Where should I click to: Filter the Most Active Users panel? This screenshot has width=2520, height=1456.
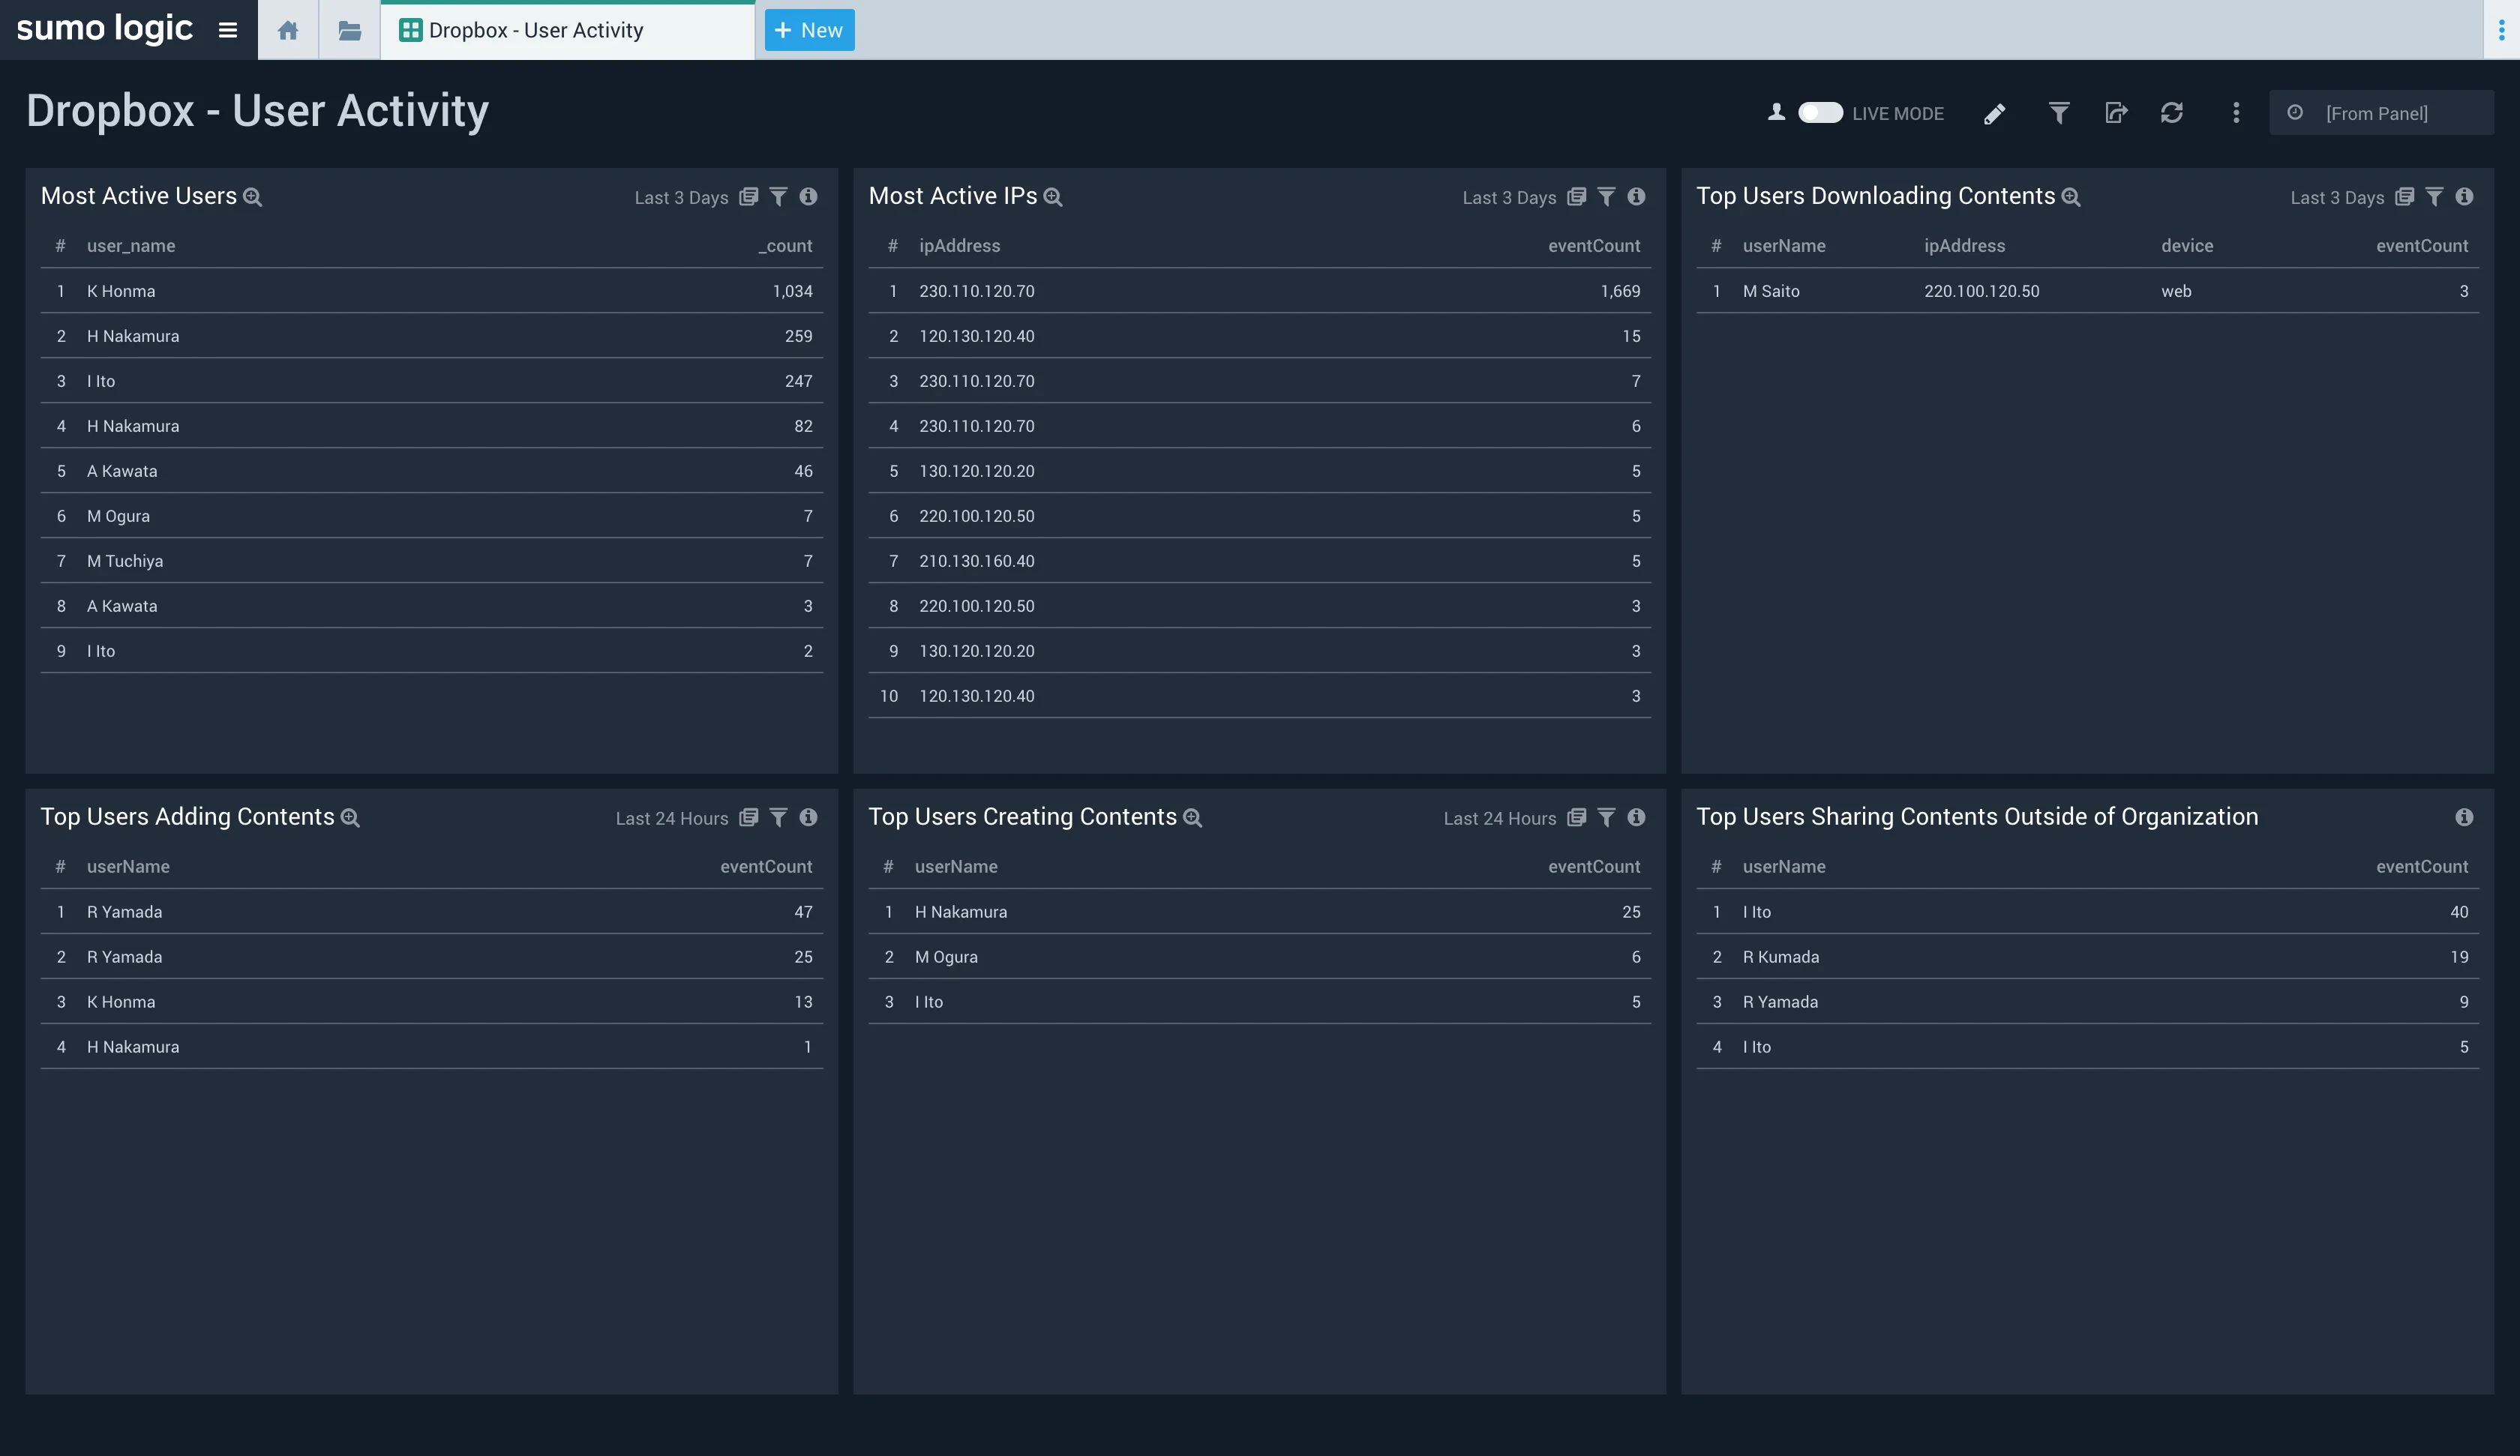pyautogui.click(x=778, y=197)
